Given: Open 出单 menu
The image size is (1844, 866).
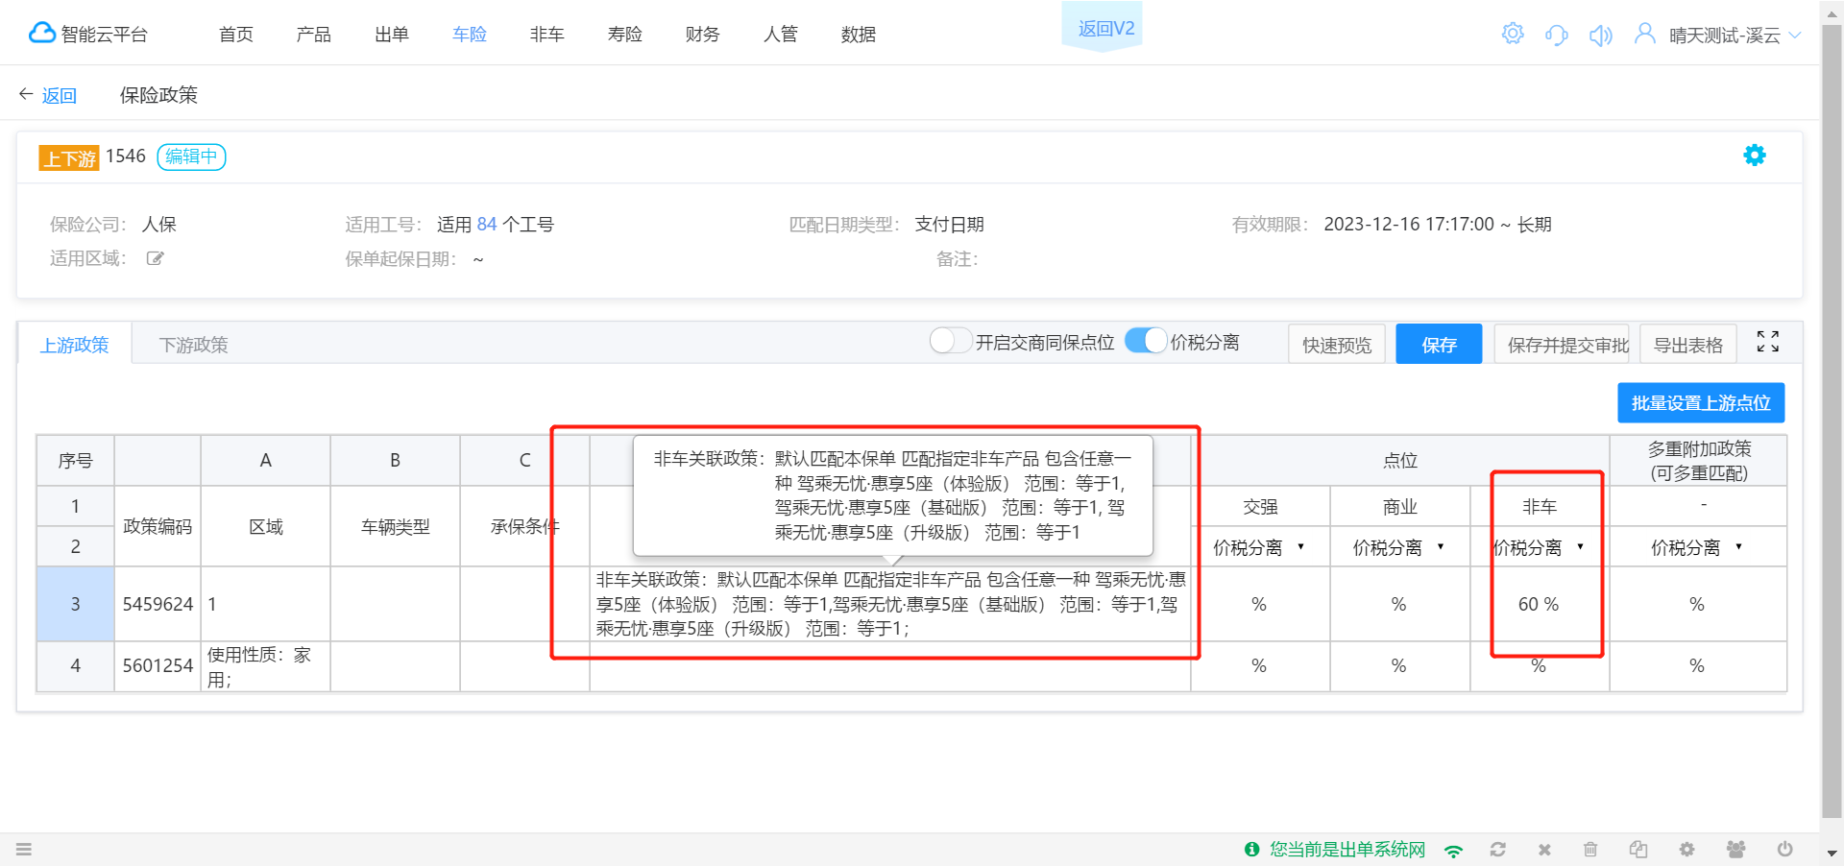Looking at the screenshot, I should coord(392,35).
